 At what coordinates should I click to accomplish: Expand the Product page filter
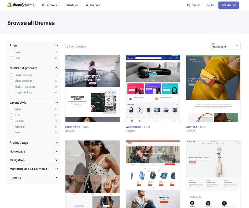coord(57,143)
